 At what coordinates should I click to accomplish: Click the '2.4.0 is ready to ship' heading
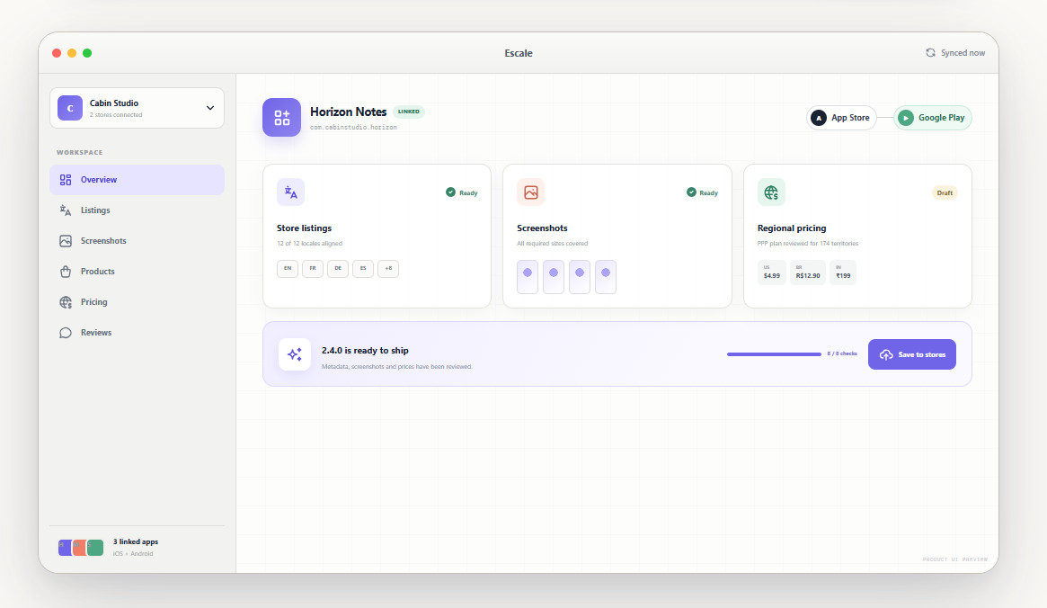pos(365,351)
